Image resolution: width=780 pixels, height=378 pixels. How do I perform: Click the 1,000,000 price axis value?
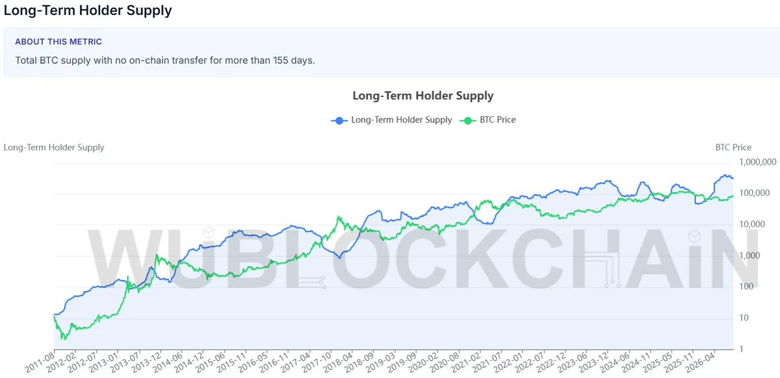tap(758, 162)
